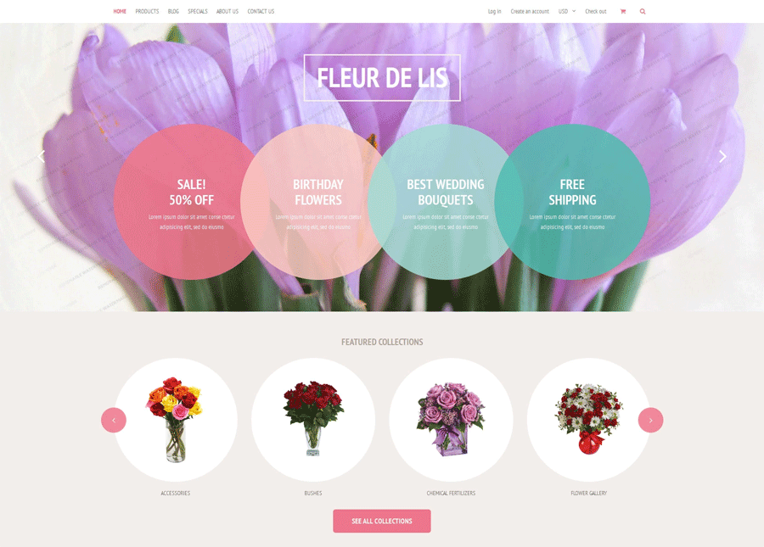Expand the USD currency dropdown

point(567,11)
